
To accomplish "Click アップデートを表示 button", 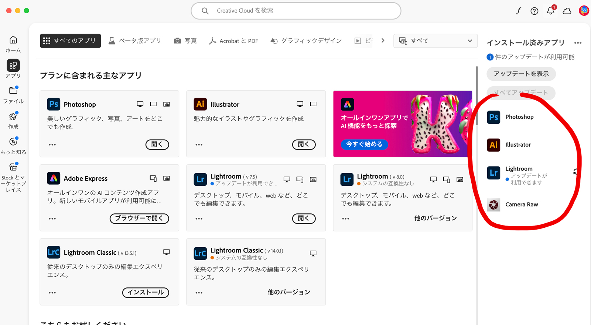I will (x=521, y=74).
